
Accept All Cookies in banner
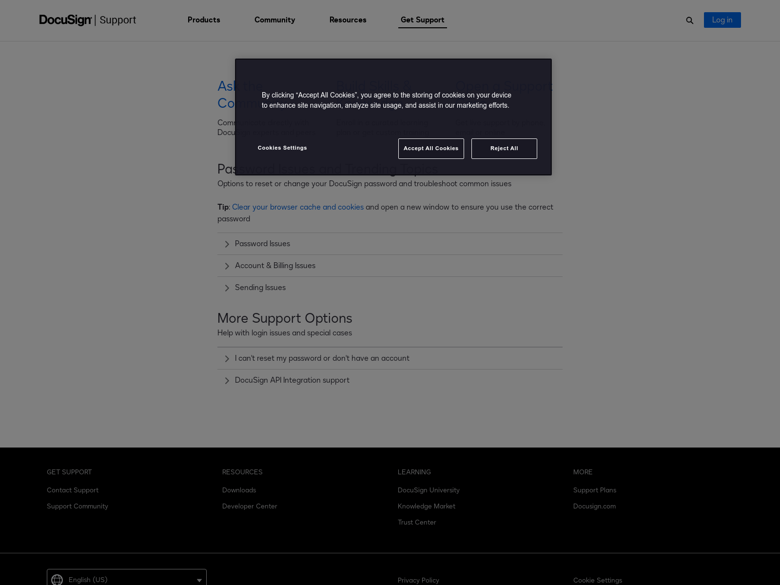click(x=431, y=149)
